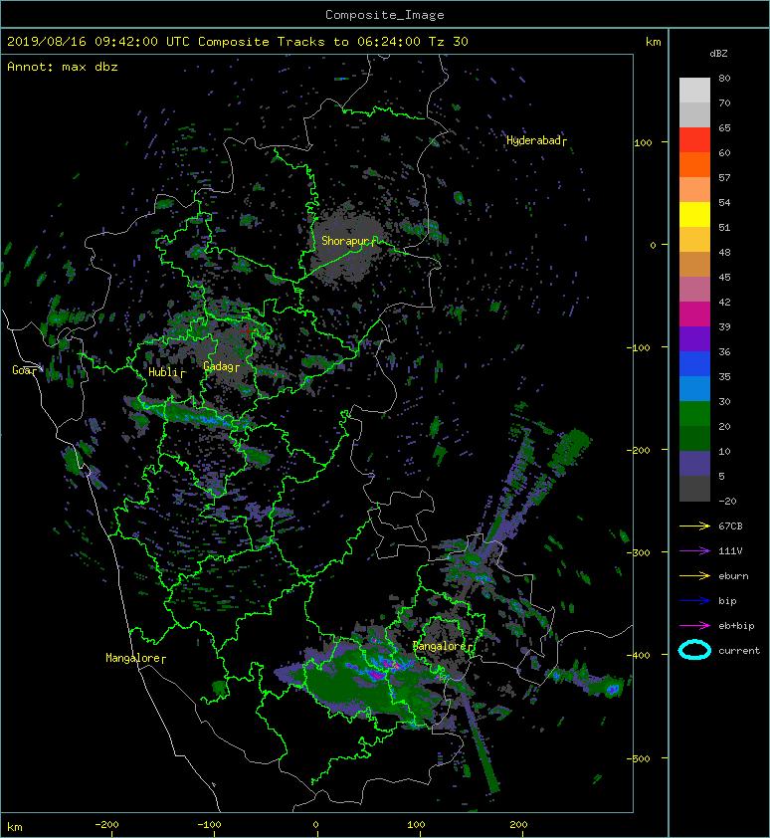Click the green 20-30 dBZ color swatch
Screen dimensions: 770x838
pos(694,414)
